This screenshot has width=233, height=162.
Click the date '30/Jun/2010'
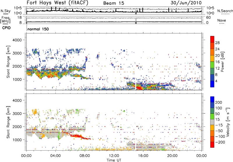tap(186, 3)
